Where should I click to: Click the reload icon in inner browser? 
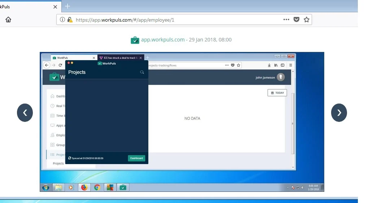[x=60, y=65]
